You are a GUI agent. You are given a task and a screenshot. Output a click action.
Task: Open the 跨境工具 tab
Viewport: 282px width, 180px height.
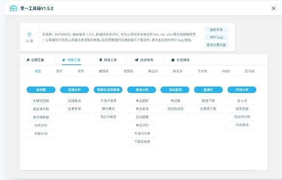[108, 60]
